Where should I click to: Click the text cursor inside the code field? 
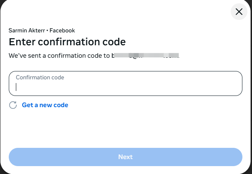click(x=16, y=87)
